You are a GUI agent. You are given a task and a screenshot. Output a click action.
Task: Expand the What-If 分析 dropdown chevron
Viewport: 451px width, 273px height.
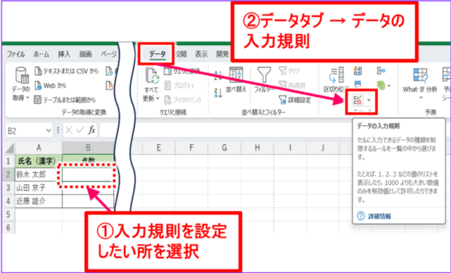[420, 98]
